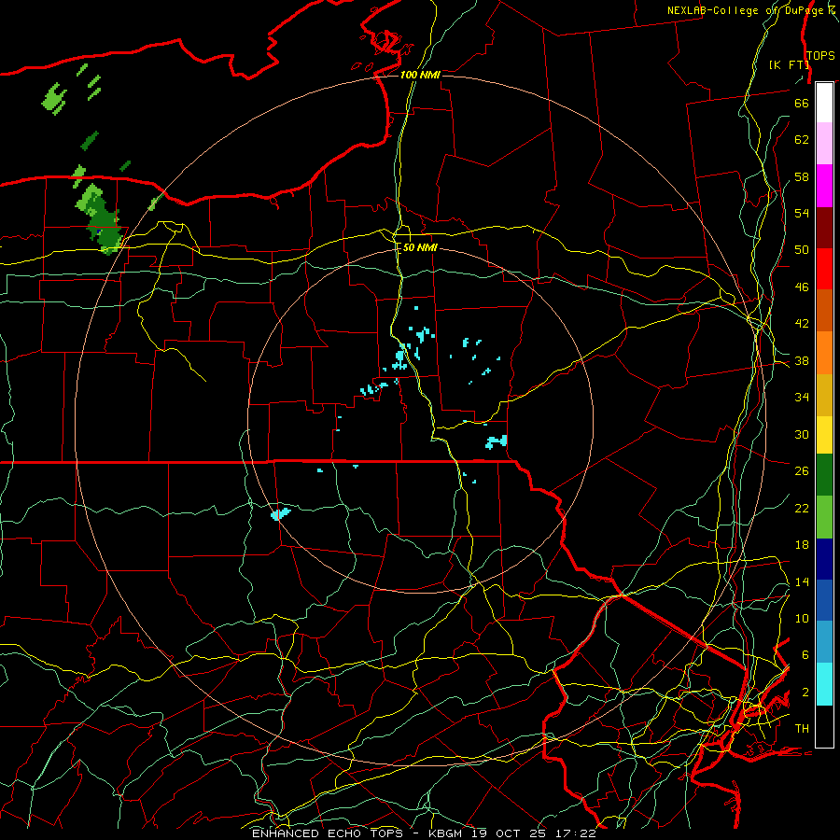This screenshot has height=840, width=840.
Task: Click the legend value "38"
Action: pyautogui.click(x=802, y=360)
